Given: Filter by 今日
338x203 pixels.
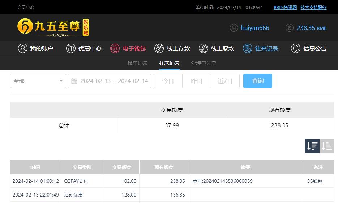Looking at the screenshot, I should click(x=168, y=81).
